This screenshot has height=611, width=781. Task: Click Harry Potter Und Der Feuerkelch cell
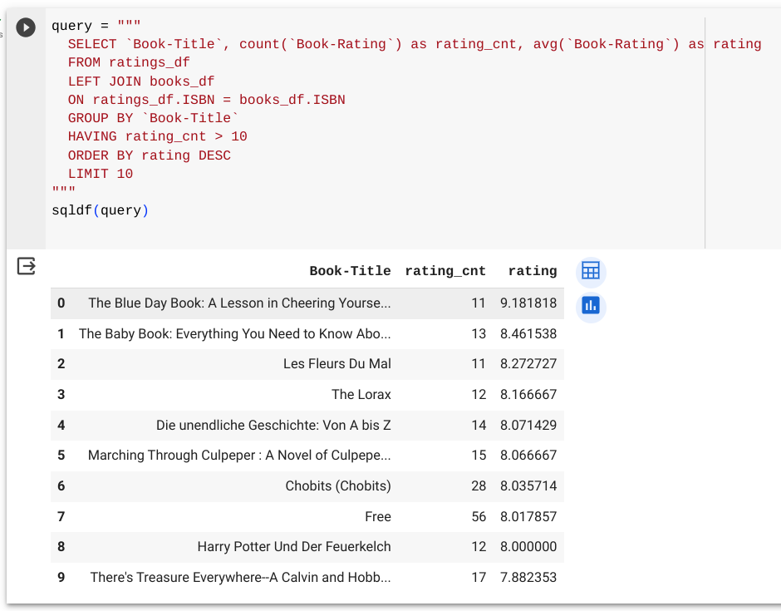coord(294,546)
